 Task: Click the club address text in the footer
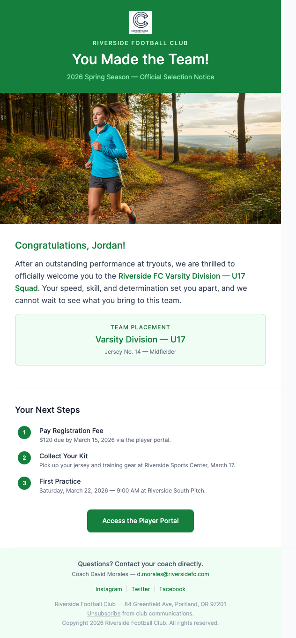(x=141, y=604)
